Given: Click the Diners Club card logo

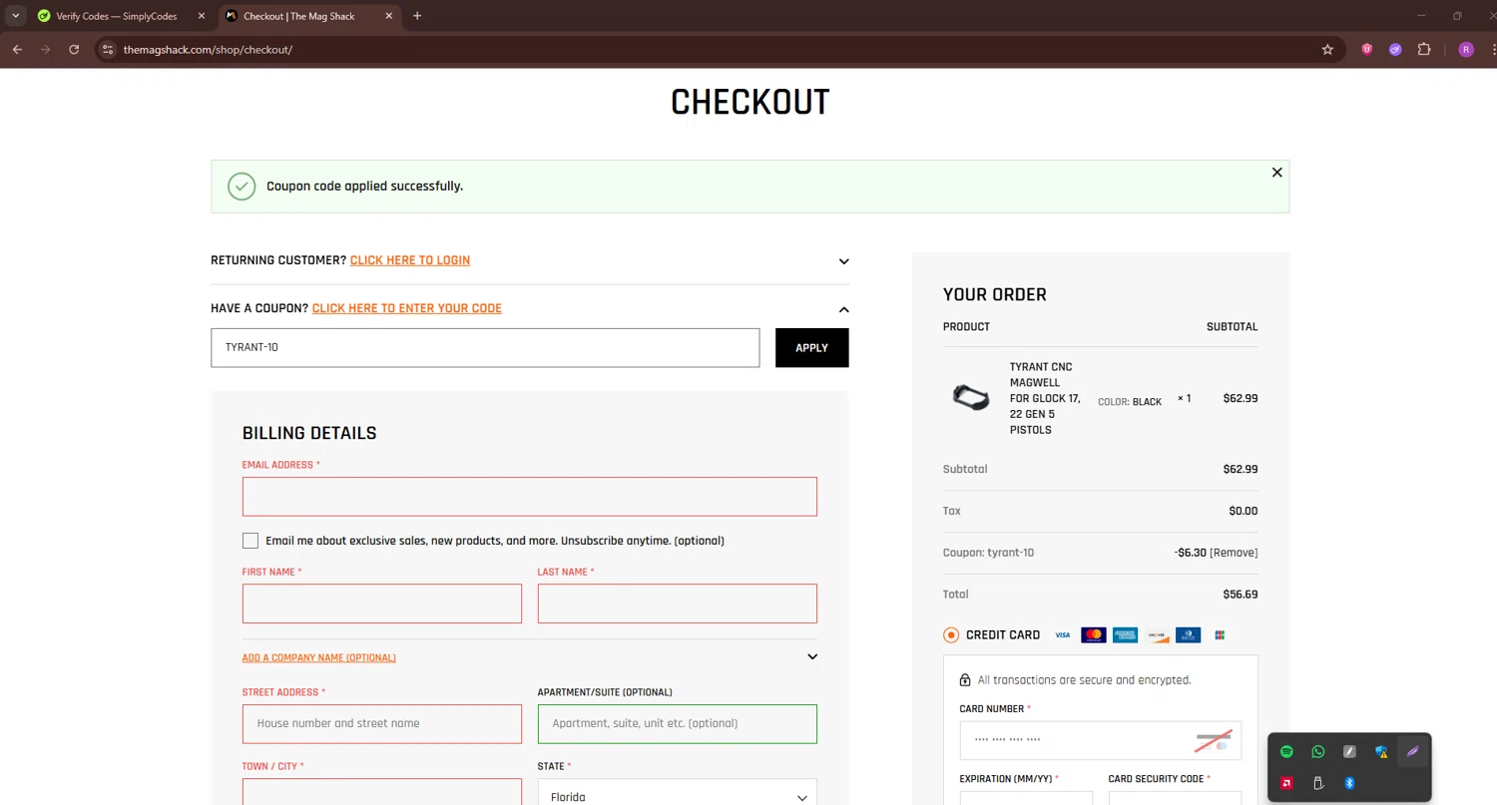Looking at the screenshot, I should pos(1188,634).
